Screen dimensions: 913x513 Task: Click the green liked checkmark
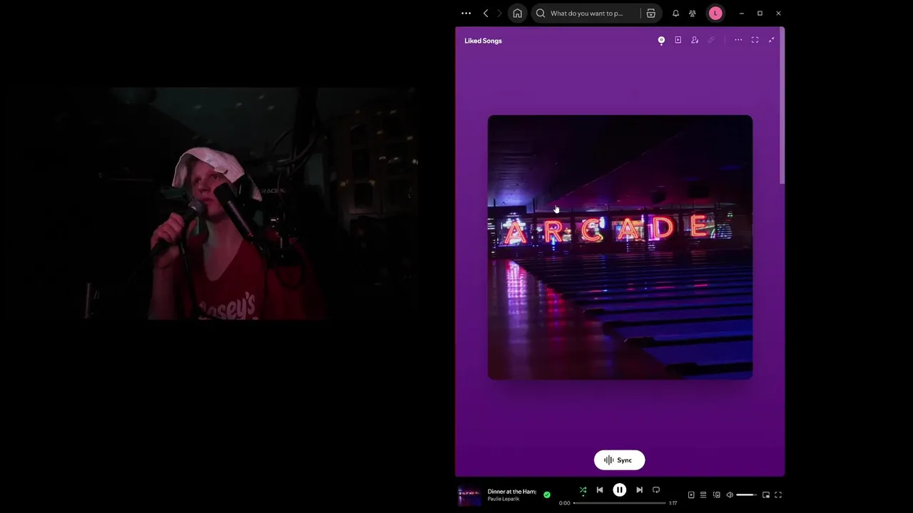tap(547, 494)
